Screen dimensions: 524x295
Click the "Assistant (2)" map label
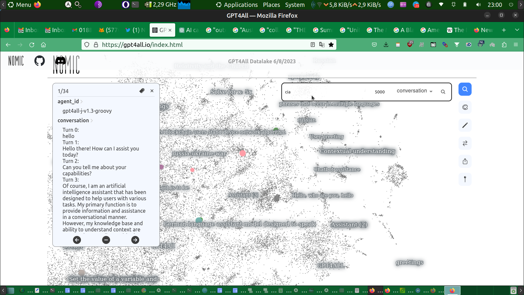tap(349, 225)
